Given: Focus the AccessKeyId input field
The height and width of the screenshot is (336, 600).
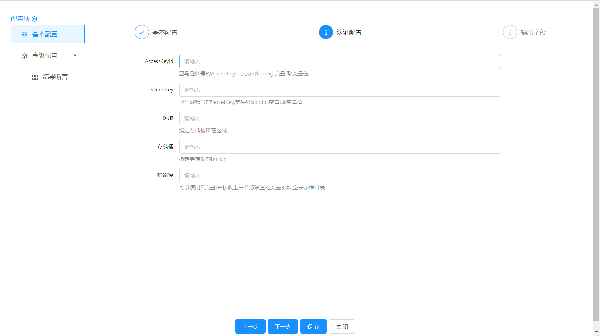Looking at the screenshot, I should click(340, 61).
